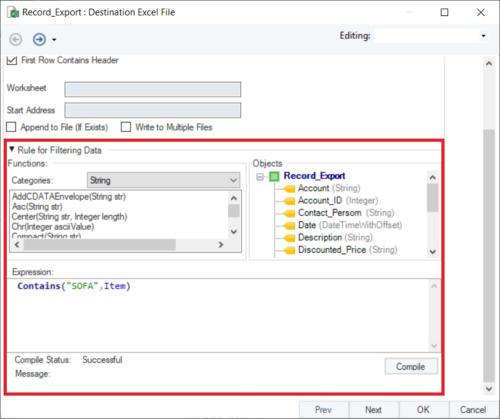
Task: Click the Discounted_Price field tag icon
Action: (289, 250)
